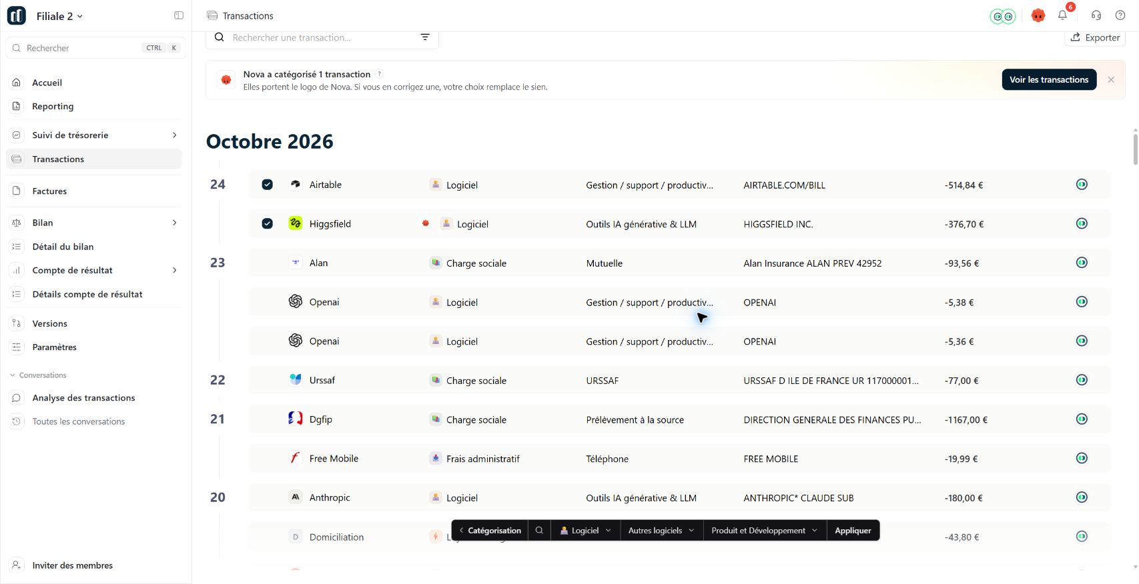
Task: Click the green status icon on Airtable row
Action: click(1082, 184)
